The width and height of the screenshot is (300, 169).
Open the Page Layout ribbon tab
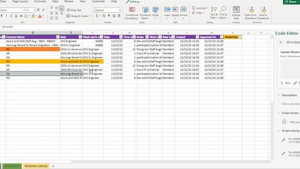[20, 1]
